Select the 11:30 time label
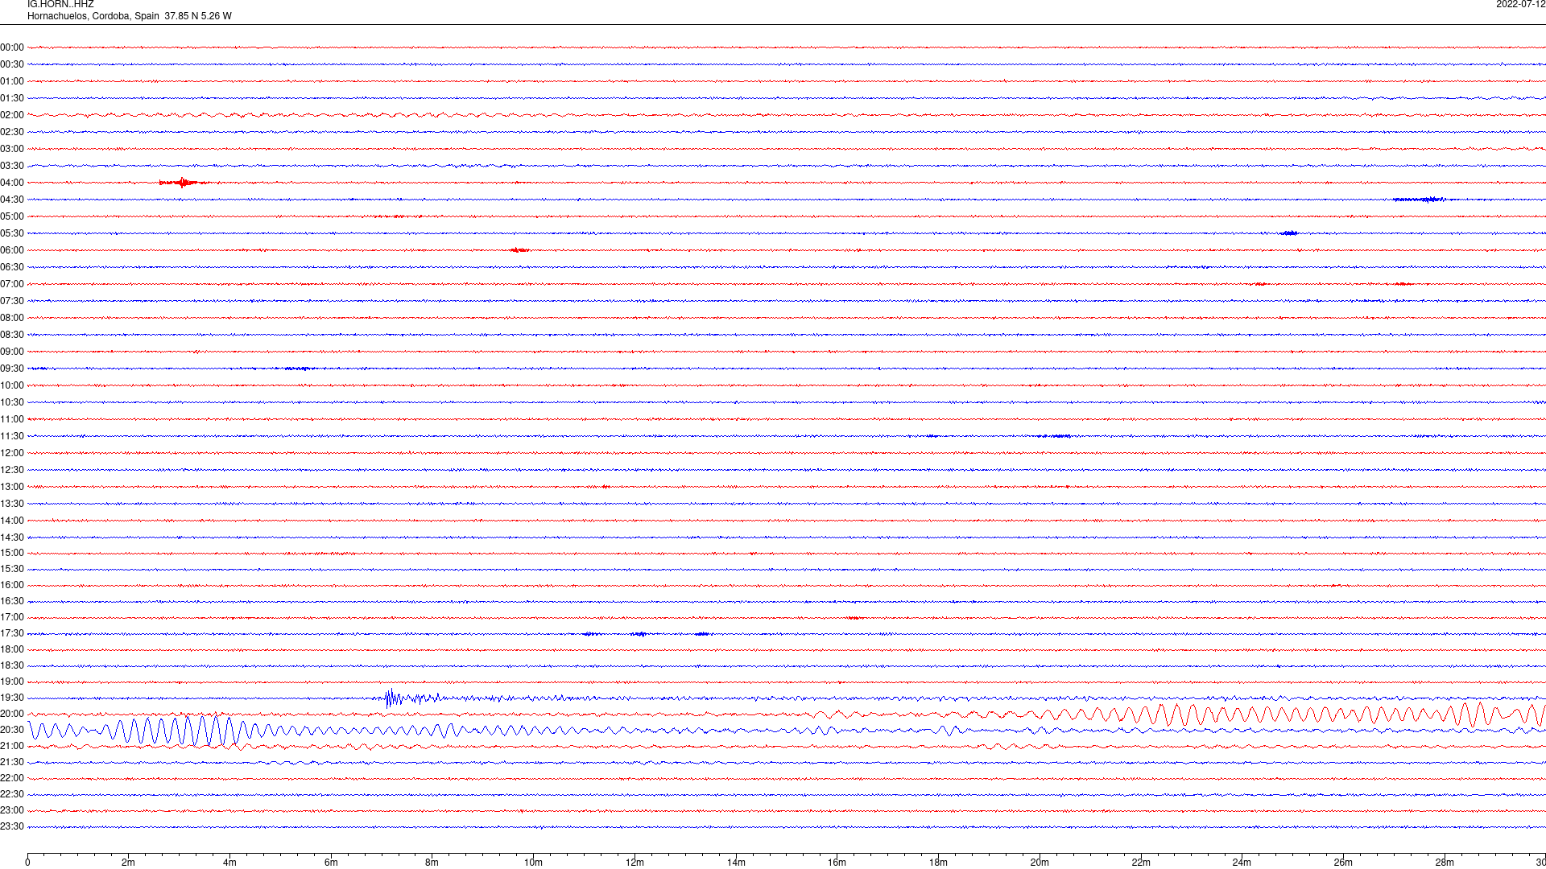 [12, 436]
